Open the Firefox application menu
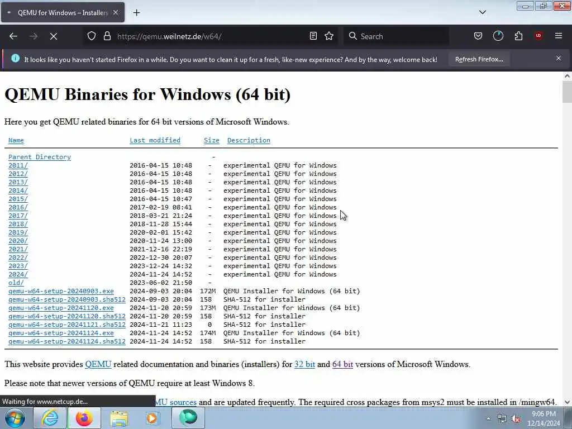This screenshot has width=572, height=429. (559, 36)
